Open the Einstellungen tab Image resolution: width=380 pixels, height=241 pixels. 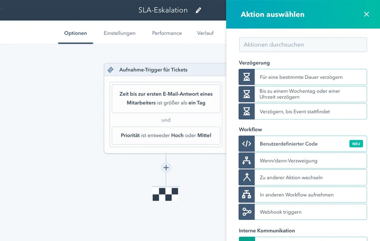point(120,33)
